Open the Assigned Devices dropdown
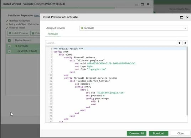Screen dimensions: 191x138 click(x=134, y=28)
